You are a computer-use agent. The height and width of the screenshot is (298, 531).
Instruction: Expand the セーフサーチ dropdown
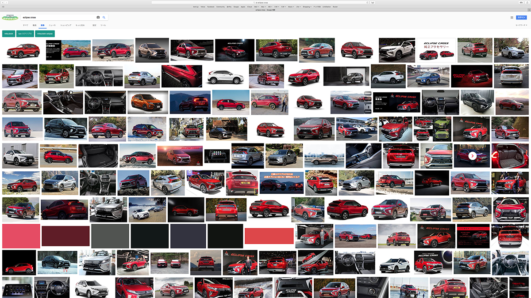pyautogui.click(x=521, y=25)
